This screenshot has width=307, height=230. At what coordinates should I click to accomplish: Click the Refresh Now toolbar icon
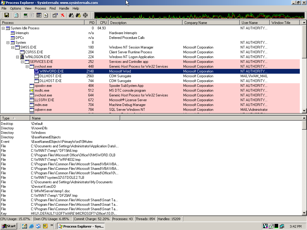tap(16, 15)
